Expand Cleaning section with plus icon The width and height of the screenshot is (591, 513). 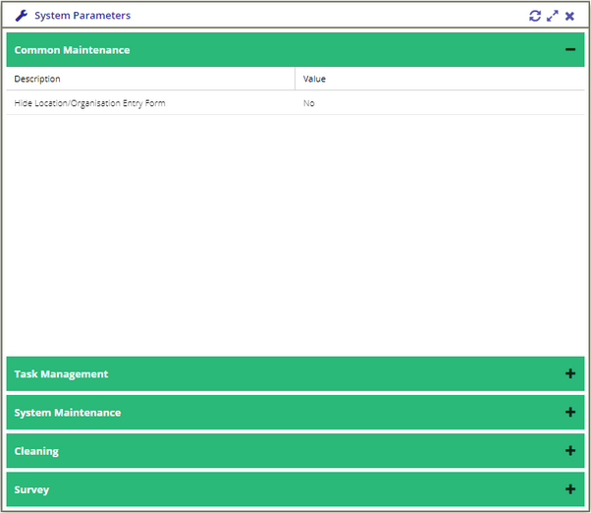[x=570, y=450]
